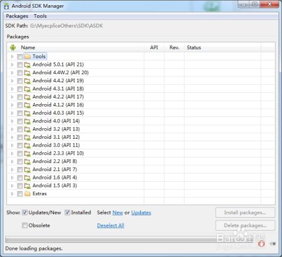Expand the Tools tree node
Viewport: 282px width, 257px height.
pos(12,56)
